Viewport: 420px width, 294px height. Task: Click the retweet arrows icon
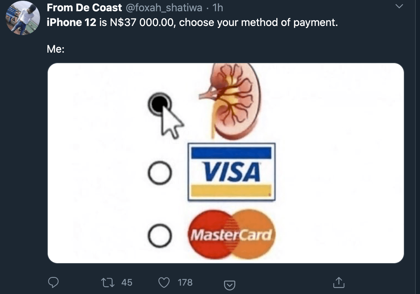pyautogui.click(x=108, y=282)
